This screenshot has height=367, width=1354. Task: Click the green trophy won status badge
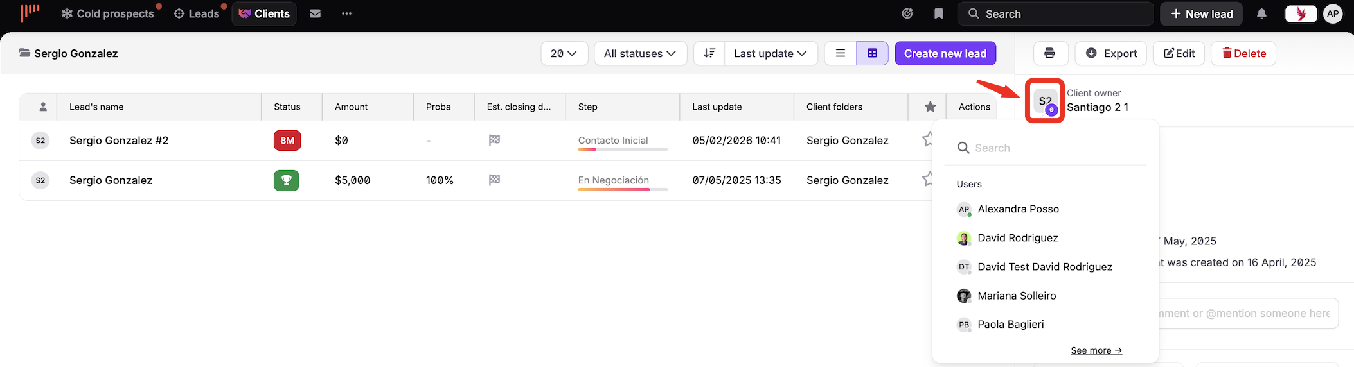click(287, 180)
